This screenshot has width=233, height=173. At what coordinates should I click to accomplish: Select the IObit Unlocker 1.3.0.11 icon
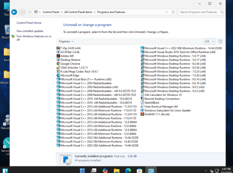tap(58, 67)
